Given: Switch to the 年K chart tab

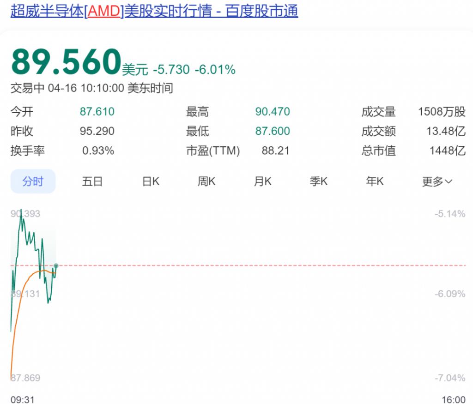Looking at the screenshot, I should 375,181.
